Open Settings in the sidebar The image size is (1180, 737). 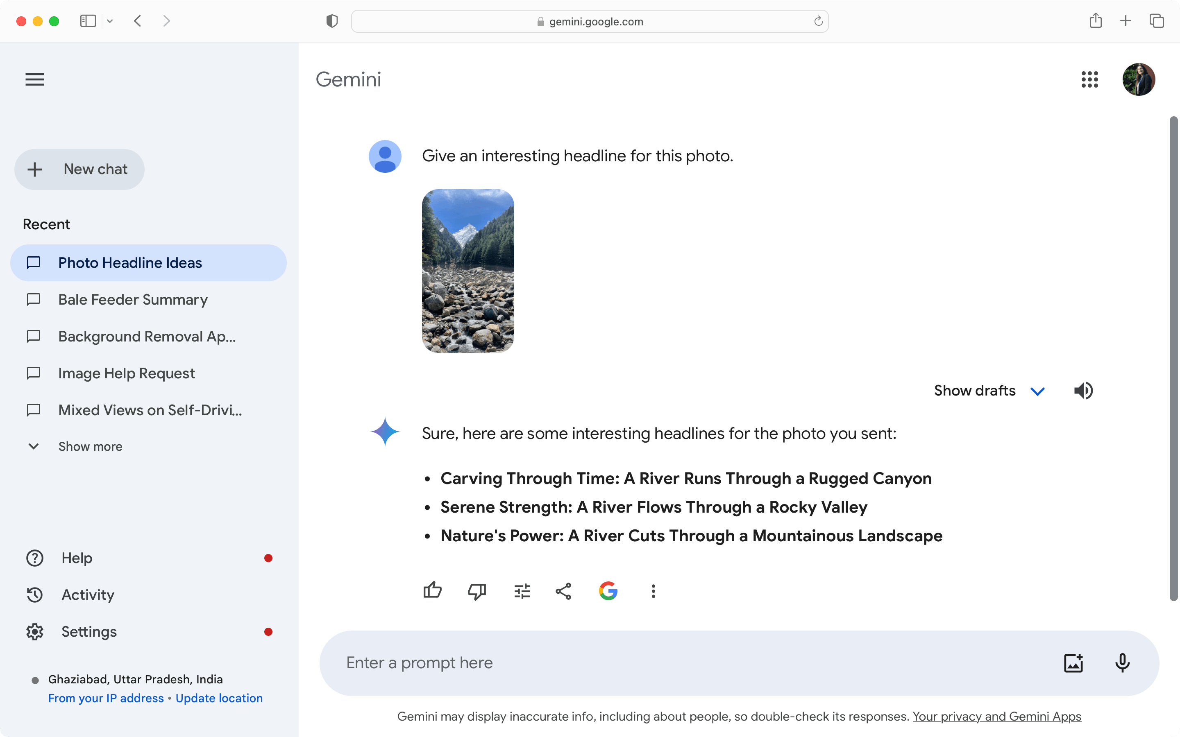point(148,632)
